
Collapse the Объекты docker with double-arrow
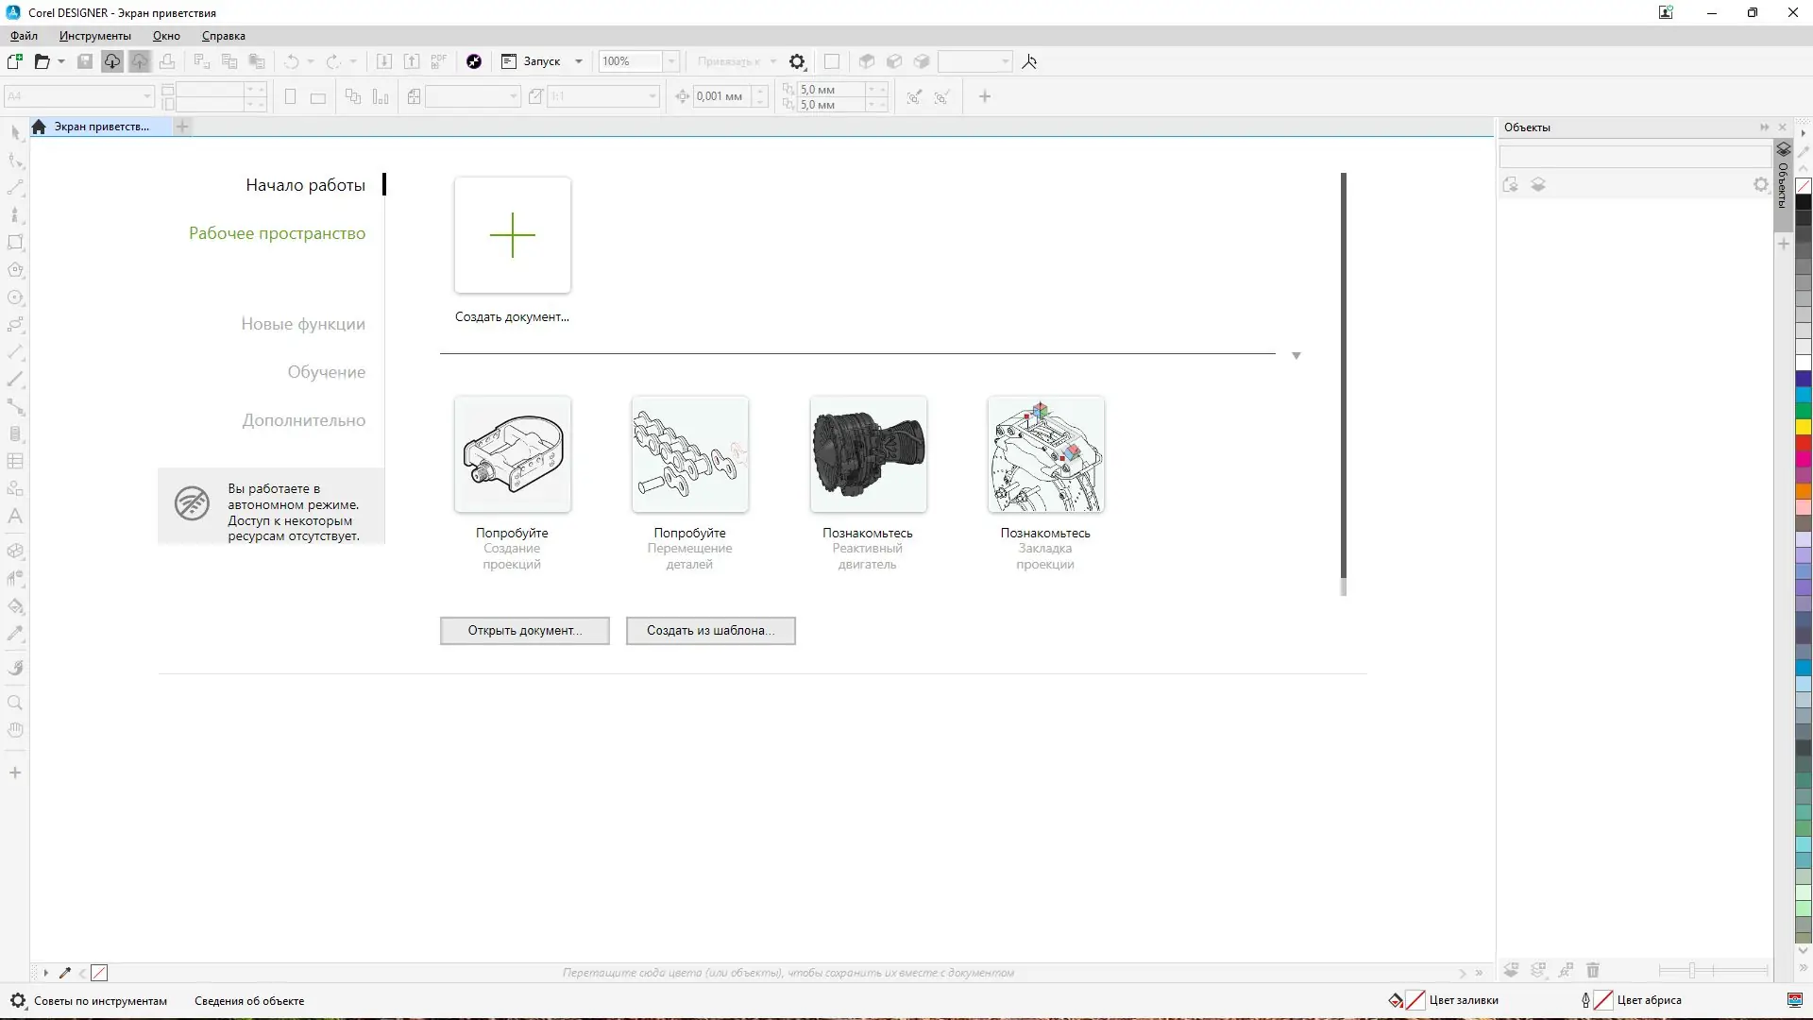point(1764,127)
